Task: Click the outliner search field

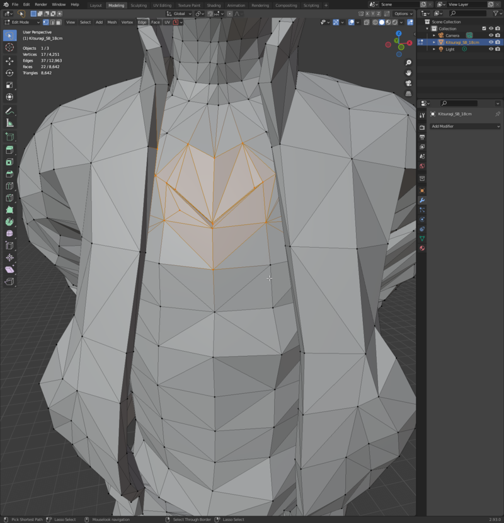Action: (467, 13)
